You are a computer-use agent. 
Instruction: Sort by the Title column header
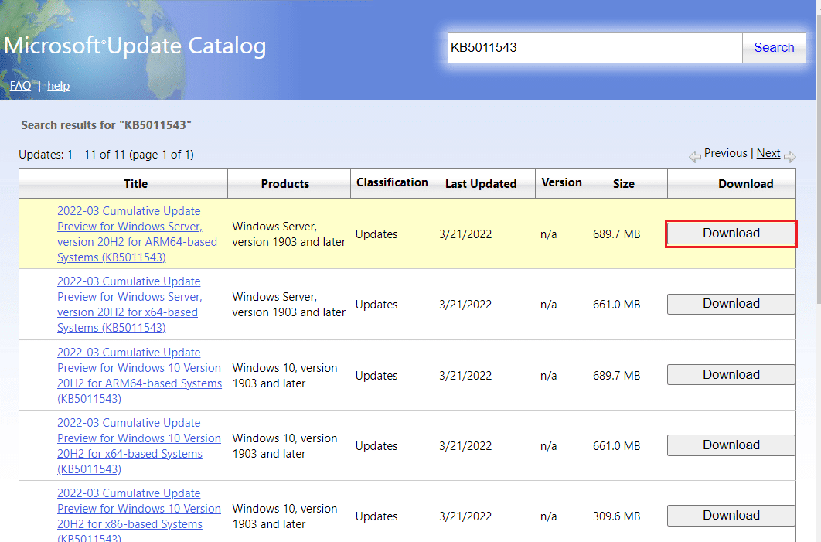pos(135,184)
